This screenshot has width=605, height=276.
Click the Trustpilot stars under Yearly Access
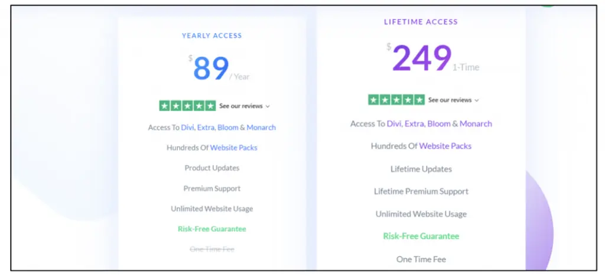pyautogui.click(x=187, y=106)
